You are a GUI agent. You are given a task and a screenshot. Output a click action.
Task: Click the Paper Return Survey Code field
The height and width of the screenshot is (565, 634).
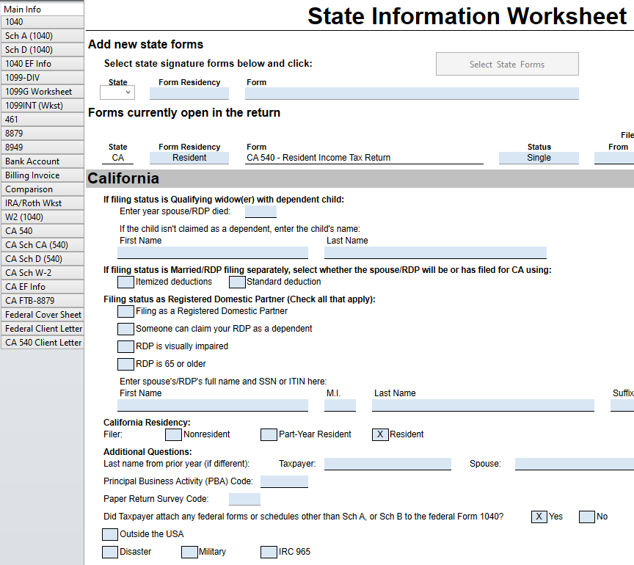click(244, 499)
